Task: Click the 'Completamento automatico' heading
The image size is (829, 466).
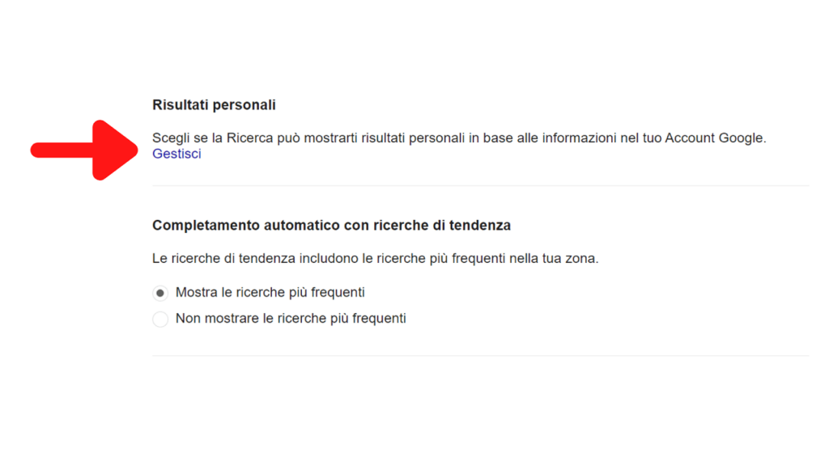Action: coord(331,225)
